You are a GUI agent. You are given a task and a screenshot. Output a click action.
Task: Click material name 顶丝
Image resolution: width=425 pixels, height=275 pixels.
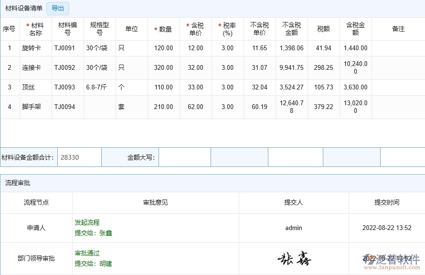tap(29, 87)
